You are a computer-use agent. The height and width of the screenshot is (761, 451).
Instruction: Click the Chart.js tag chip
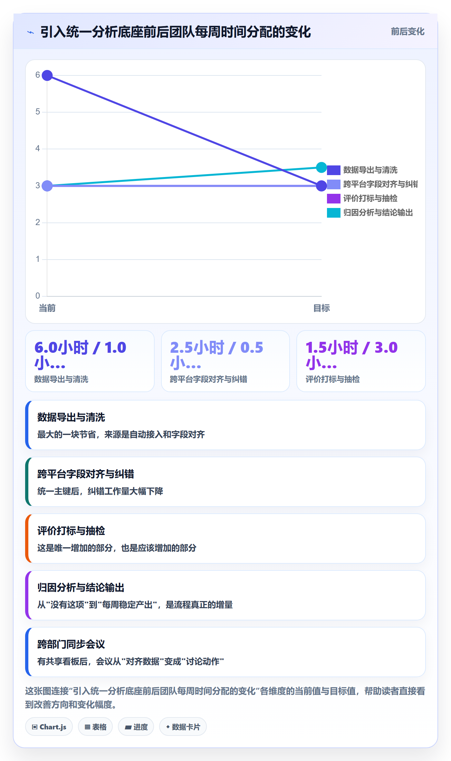[49, 727]
